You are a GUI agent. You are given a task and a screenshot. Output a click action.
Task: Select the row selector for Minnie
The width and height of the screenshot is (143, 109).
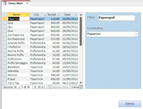[5, 75]
